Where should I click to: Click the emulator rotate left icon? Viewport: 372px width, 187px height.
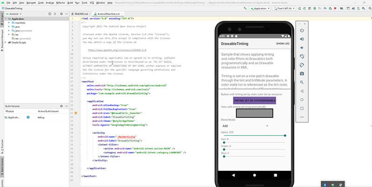click(302, 56)
